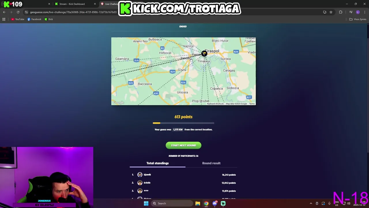Click the third place player avatar
Image resolution: width=369 pixels, height=208 pixels.
140,191
